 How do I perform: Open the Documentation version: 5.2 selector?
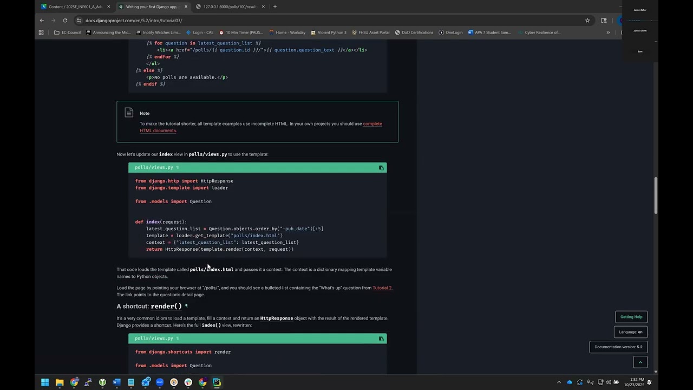tap(618, 347)
